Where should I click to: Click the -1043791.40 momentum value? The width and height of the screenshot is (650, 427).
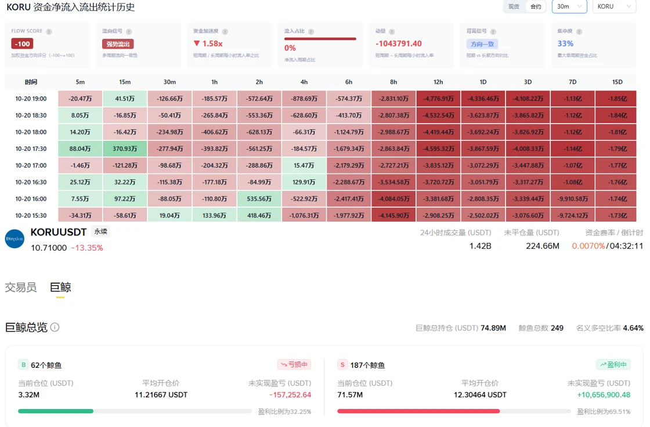pos(398,44)
